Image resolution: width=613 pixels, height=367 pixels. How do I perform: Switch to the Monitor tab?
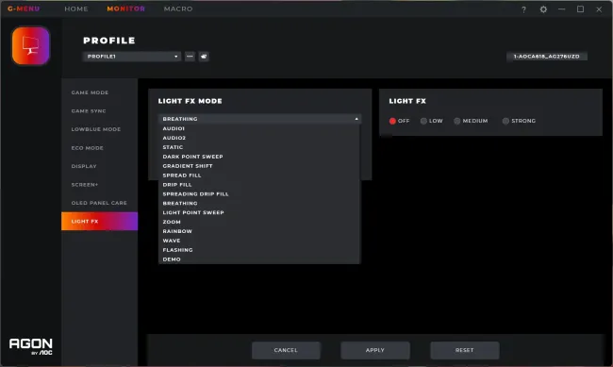pos(125,8)
